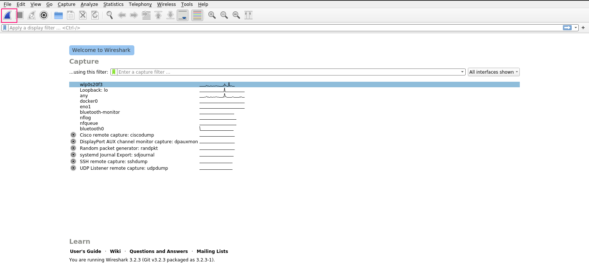589x271 pixels.
Task: Open the Tools menu
Action: pos(187,4)
